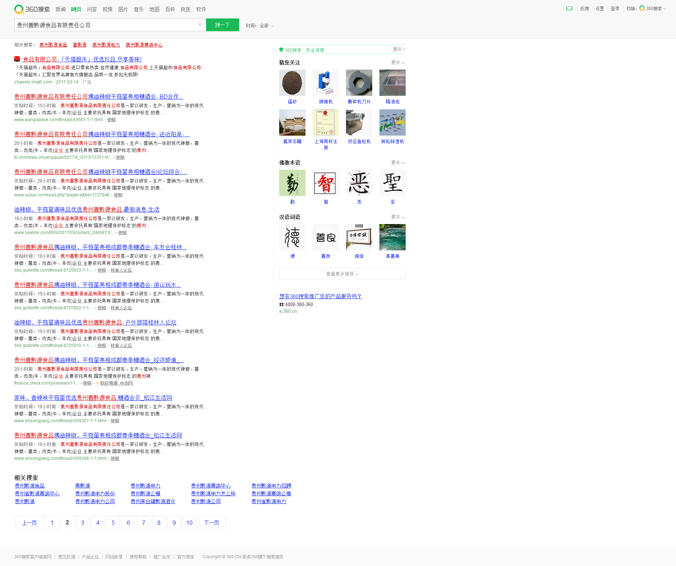676x566 pixels.
Task: Expand 查看更多推荐 recommendations
Action: 342,274
